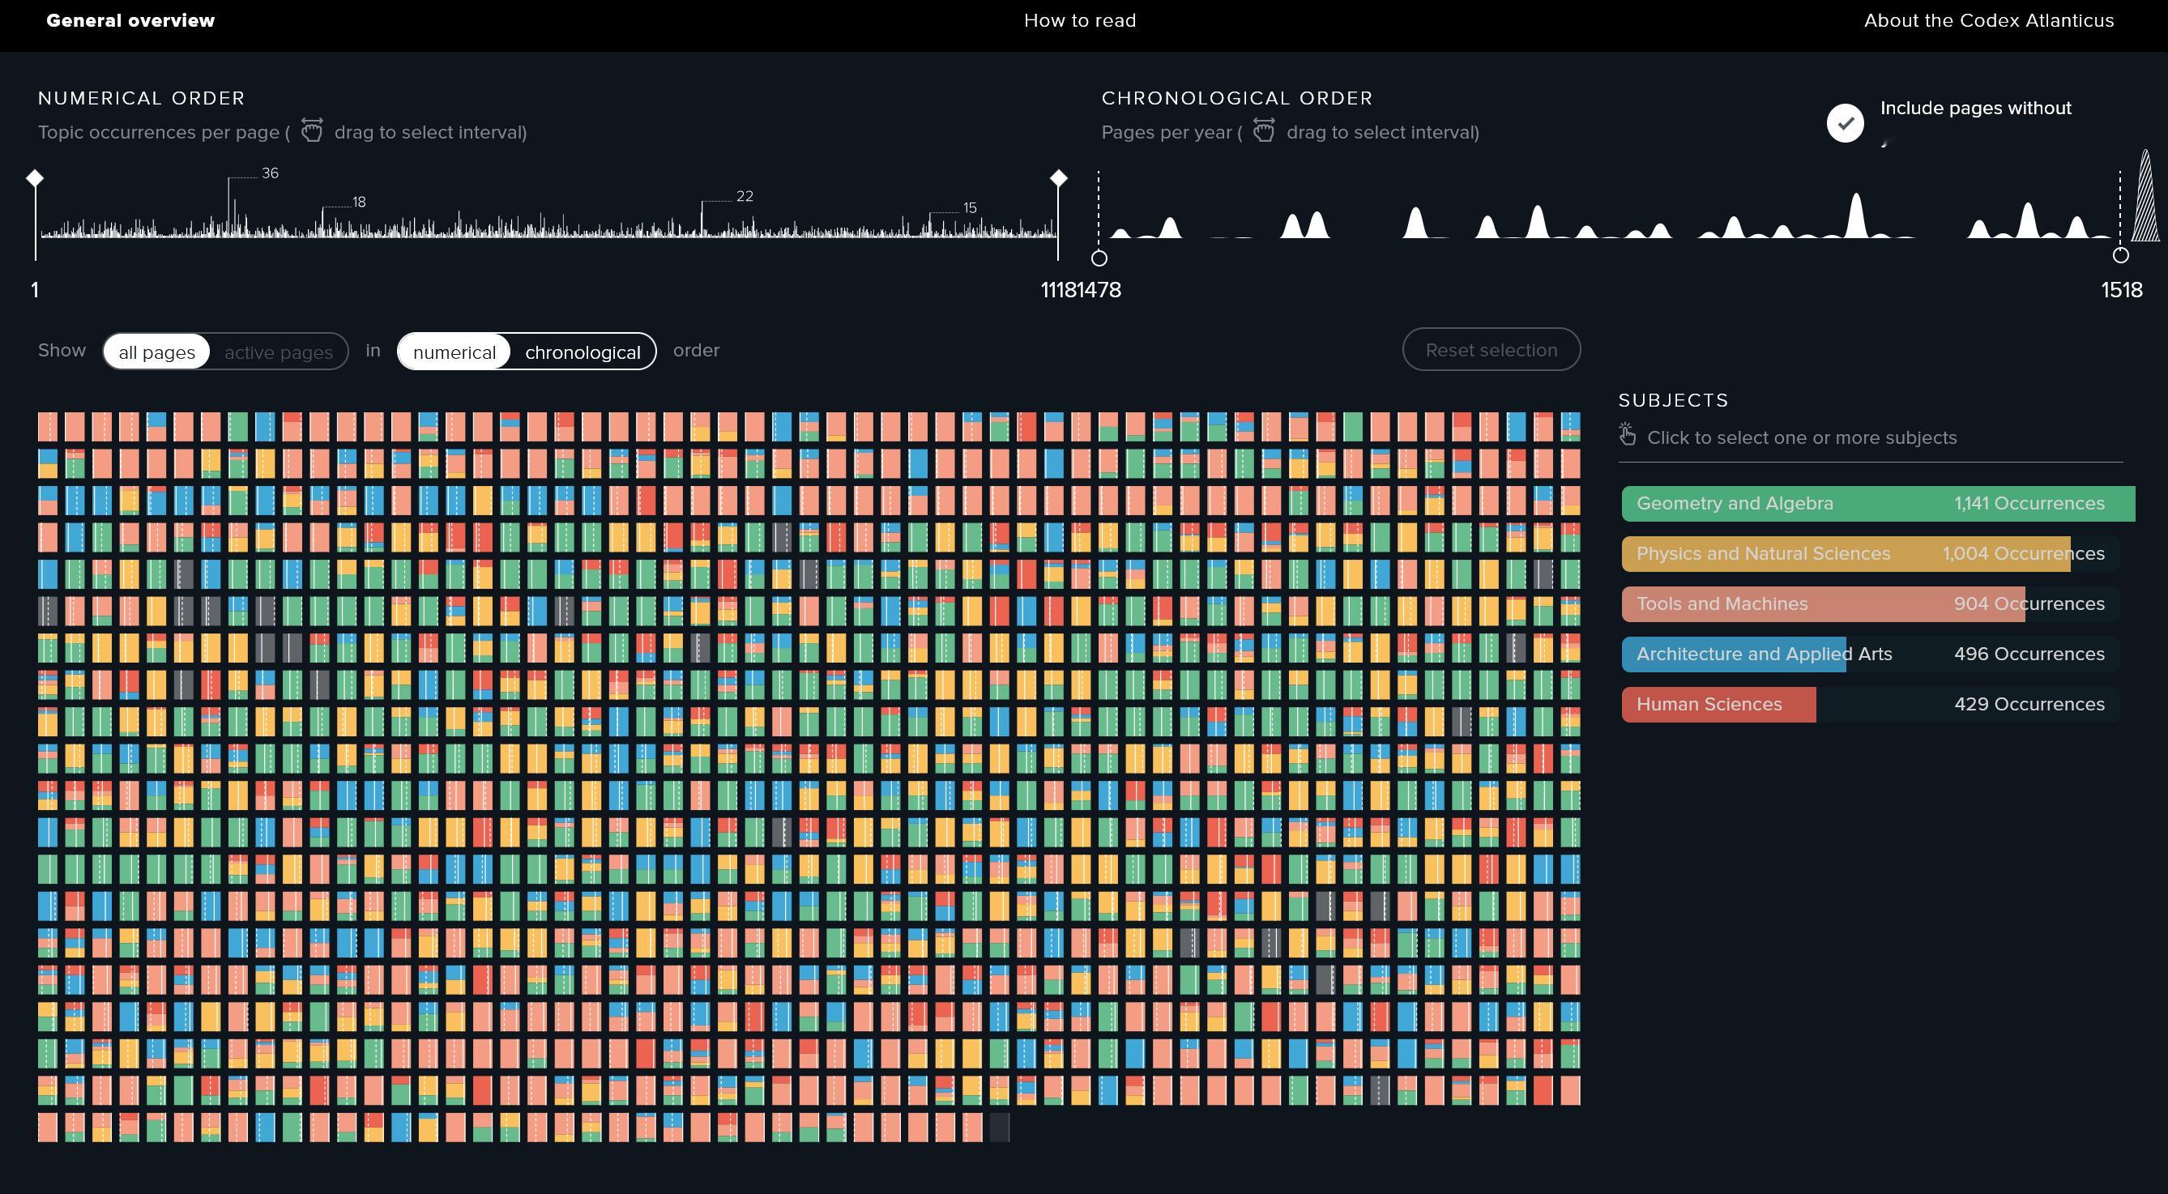Click the right diamond handle of numerical range
Screen dimensions: 2168x1194
(1059, 177)
